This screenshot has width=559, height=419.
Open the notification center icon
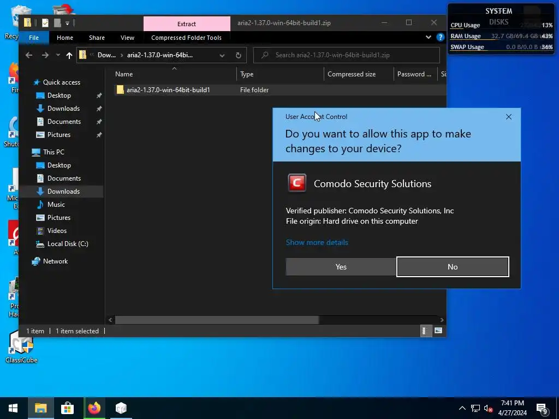click(x=542, y=408)
